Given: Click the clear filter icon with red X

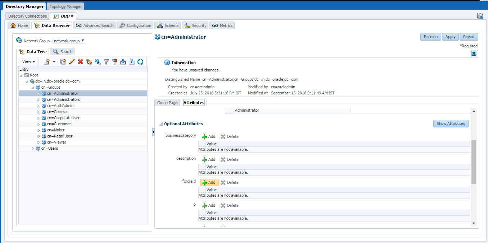Looking at the screenshot, I should click(x=115, y=62).
